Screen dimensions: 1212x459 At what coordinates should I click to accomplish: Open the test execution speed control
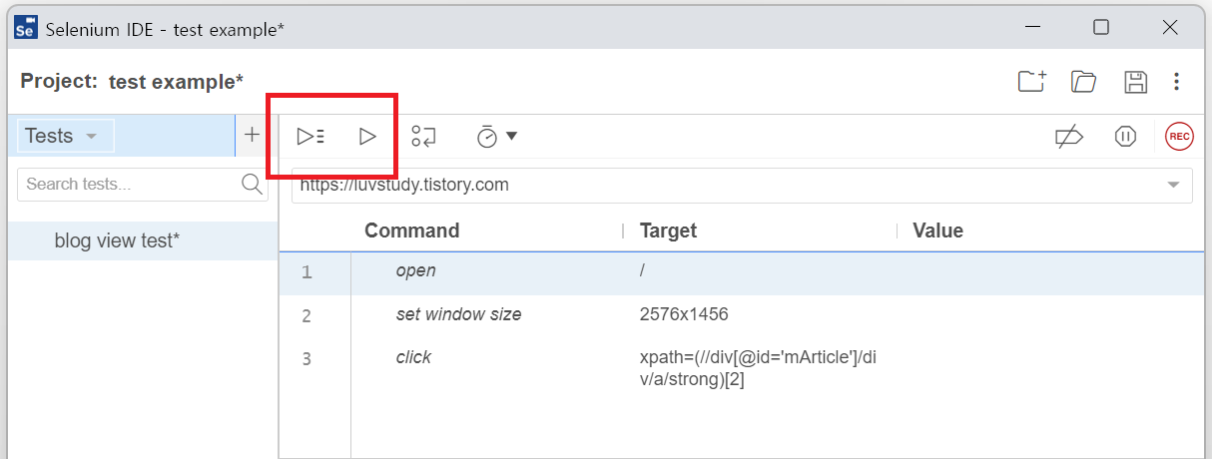pos(496,137)
